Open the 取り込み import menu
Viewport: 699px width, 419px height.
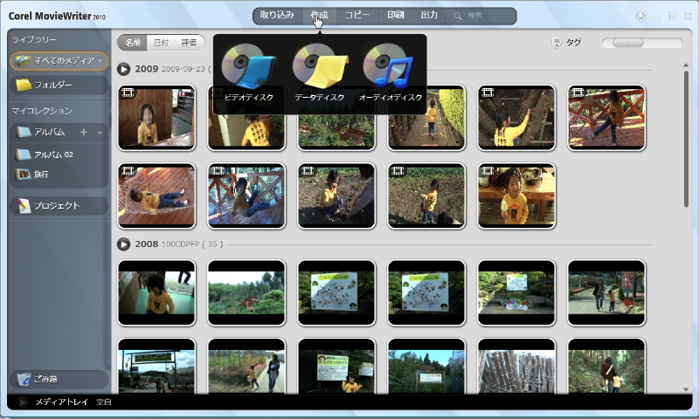point(277,16)
